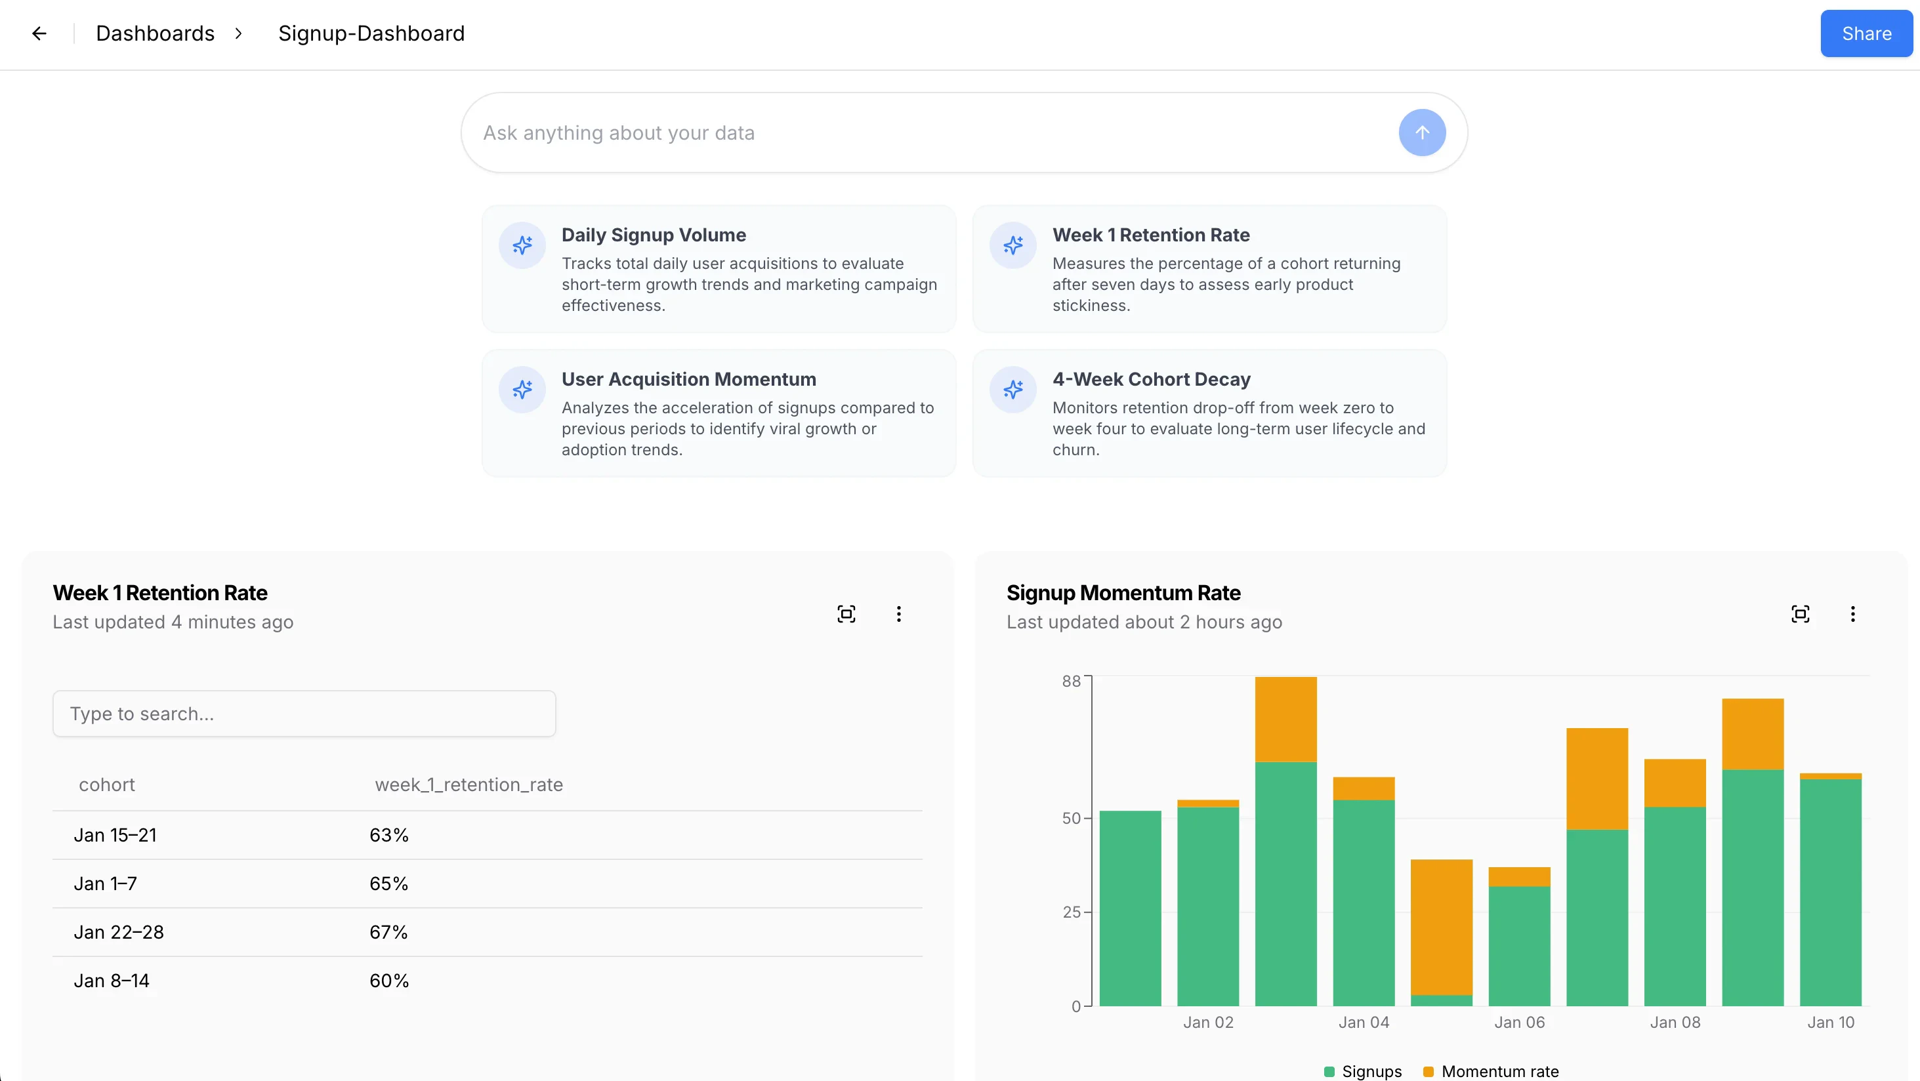Click the Share button

coord(1866,33)
